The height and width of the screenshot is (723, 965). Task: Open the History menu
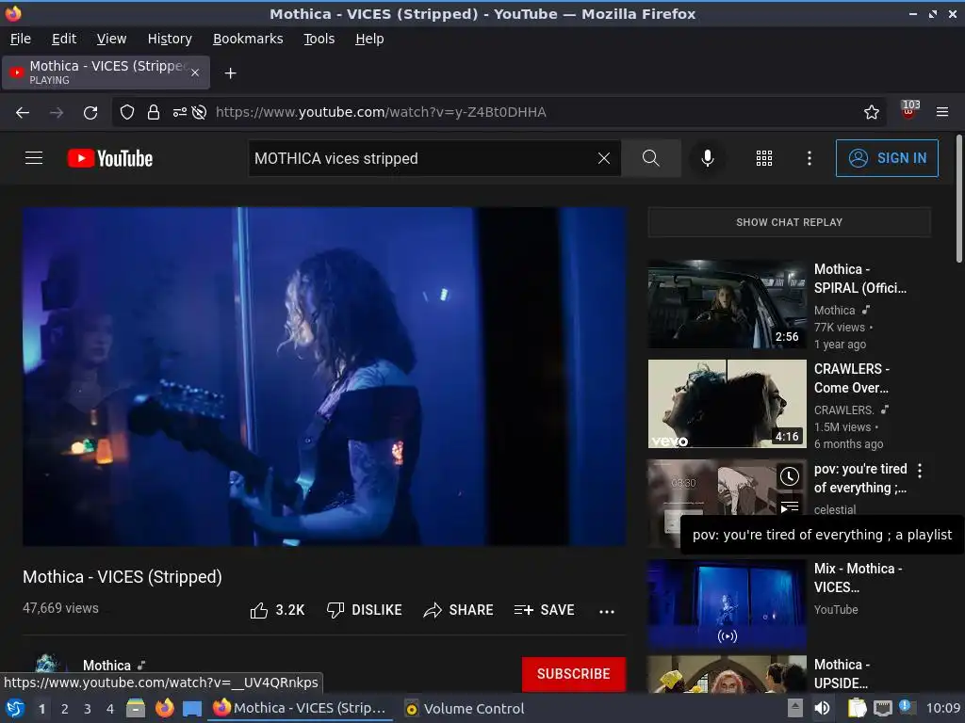click(x=170, y=39)
